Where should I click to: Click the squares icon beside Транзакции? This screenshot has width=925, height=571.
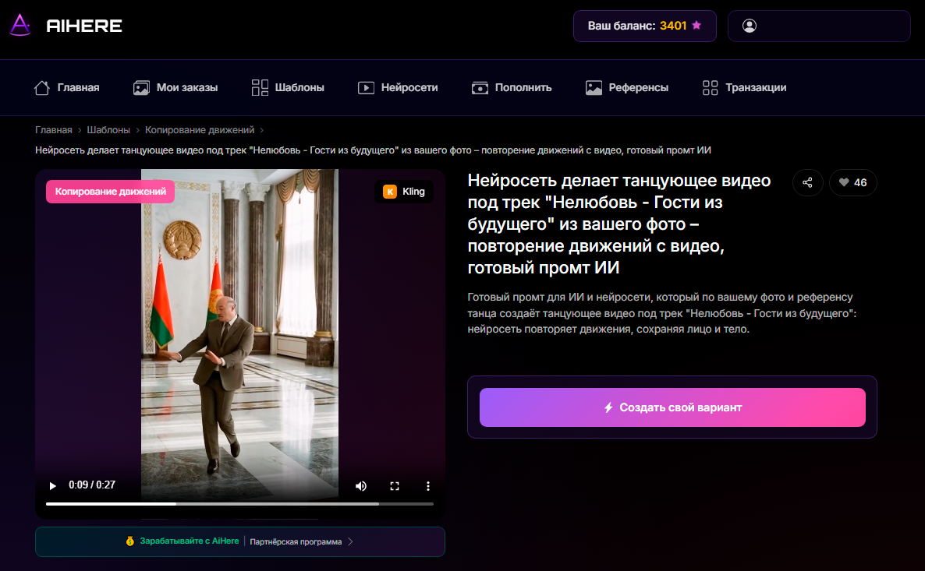pos(711,88)
